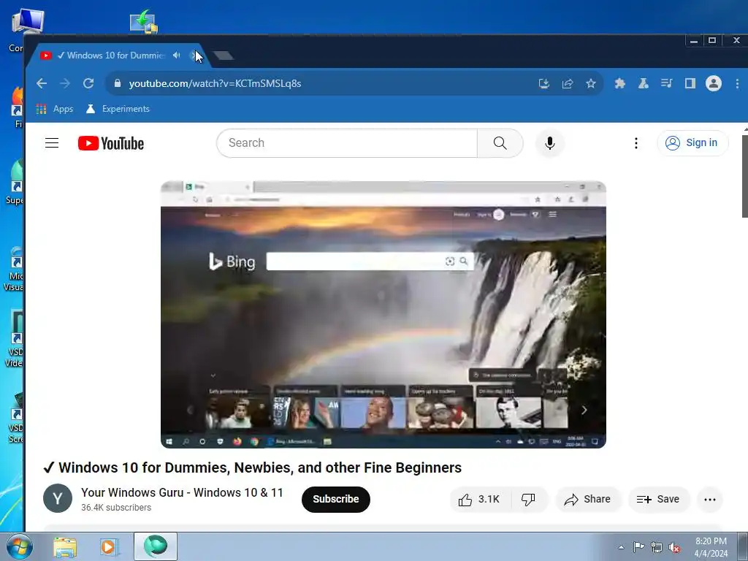Click the search magnifier button
748x561 pixels.
point(500,143)
